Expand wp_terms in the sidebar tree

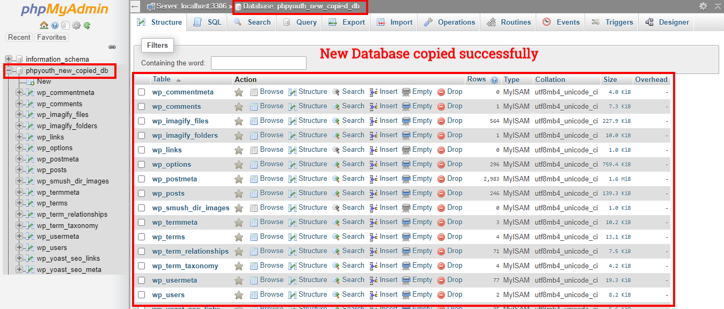pyautogui.click(x=19, y=203)
